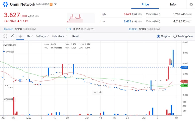This screenshot has width=195, height=121.
Task: Click the VOL value 14.55243886
Action: 56,48
